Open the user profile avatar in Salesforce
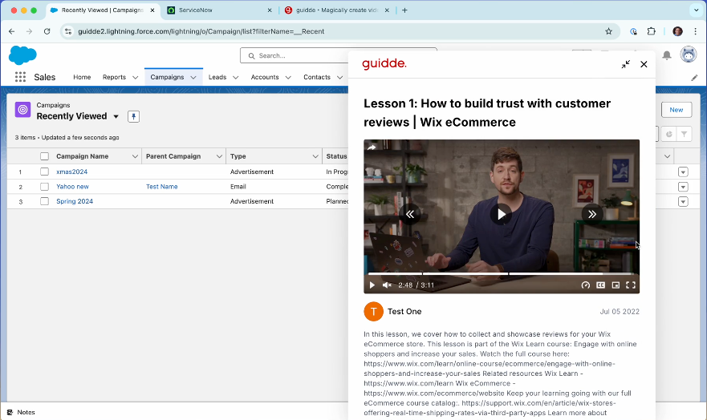The image size is (707, 420). click(x=688, y=55)
